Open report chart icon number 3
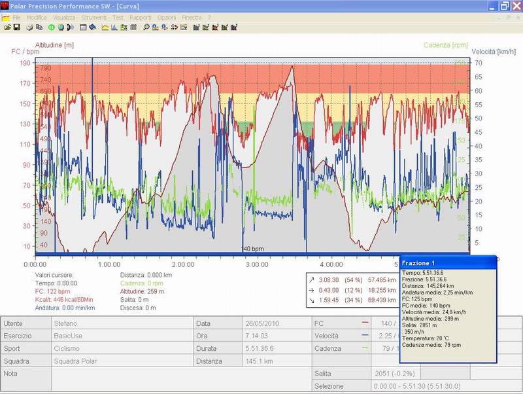The width and height of the screenshot is (523, 394). point(215,27)
